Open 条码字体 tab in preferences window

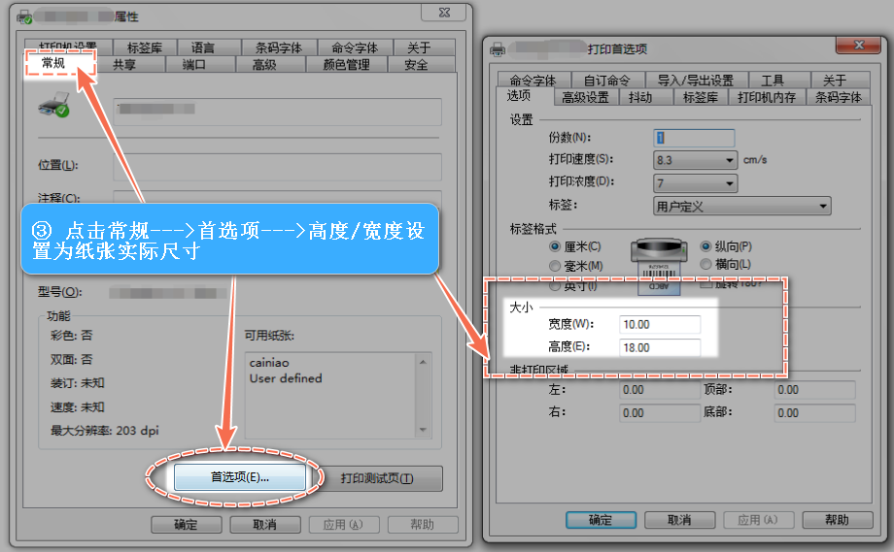click(x=838, y=97)
